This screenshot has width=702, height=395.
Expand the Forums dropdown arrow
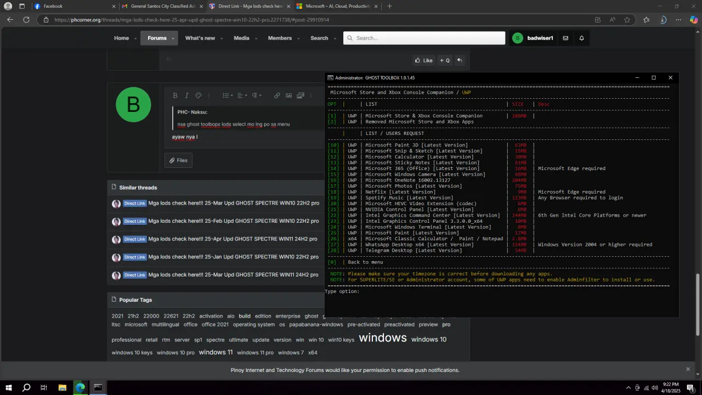click(x=173, y=38)
